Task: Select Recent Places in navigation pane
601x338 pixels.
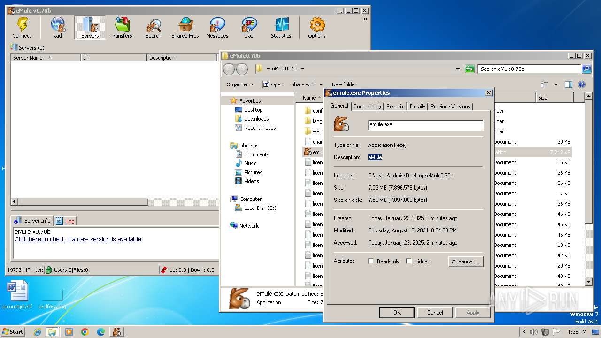Action: (260, 128)
